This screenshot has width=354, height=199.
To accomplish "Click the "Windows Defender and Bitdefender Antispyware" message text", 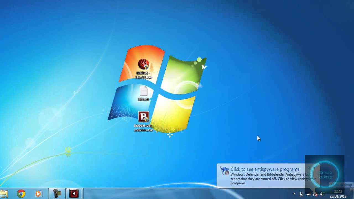I will click(x=273, y=179).
